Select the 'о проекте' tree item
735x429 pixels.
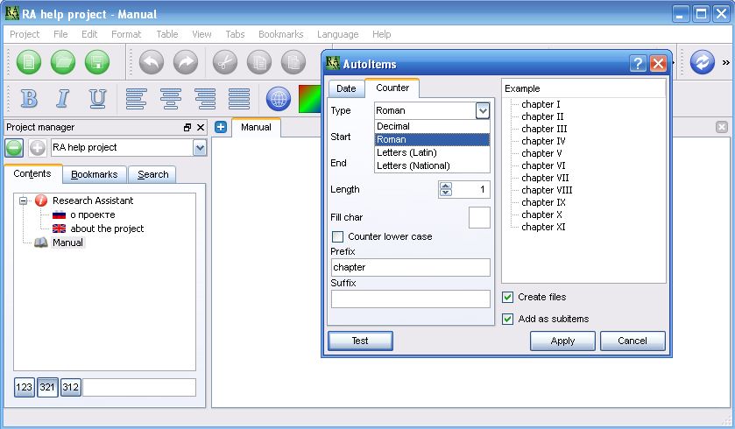tap(92, 215)
